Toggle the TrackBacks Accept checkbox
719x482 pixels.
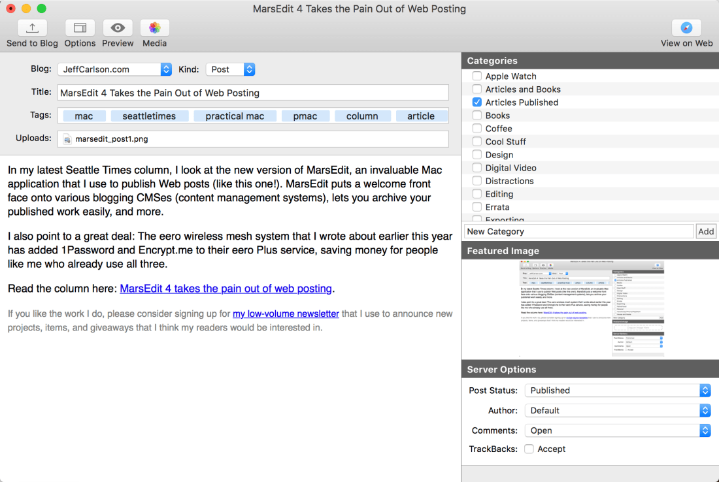(x=529, y=449)
